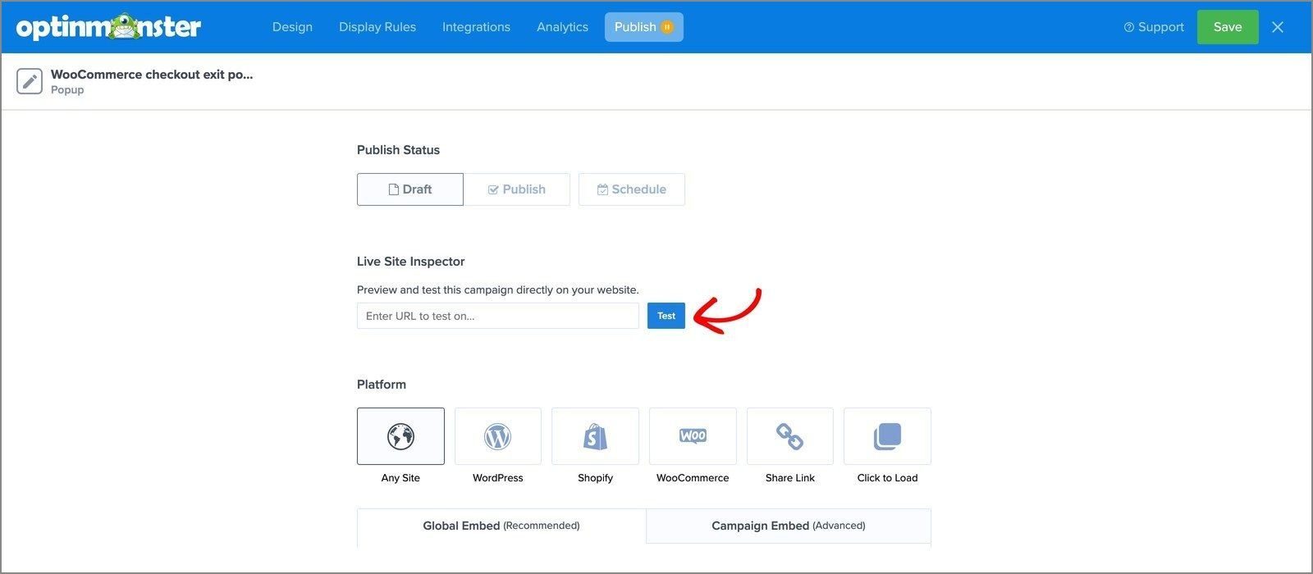This screenshot has width=1313, height=574.
Task: Choose the WordPress platform icon
Action: click(x=497, y=436)
